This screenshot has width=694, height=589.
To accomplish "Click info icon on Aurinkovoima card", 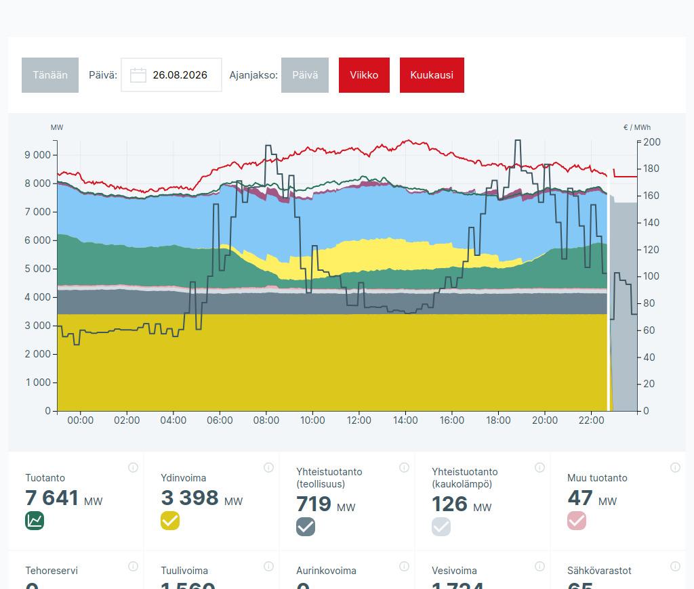I will click(404, 567).
